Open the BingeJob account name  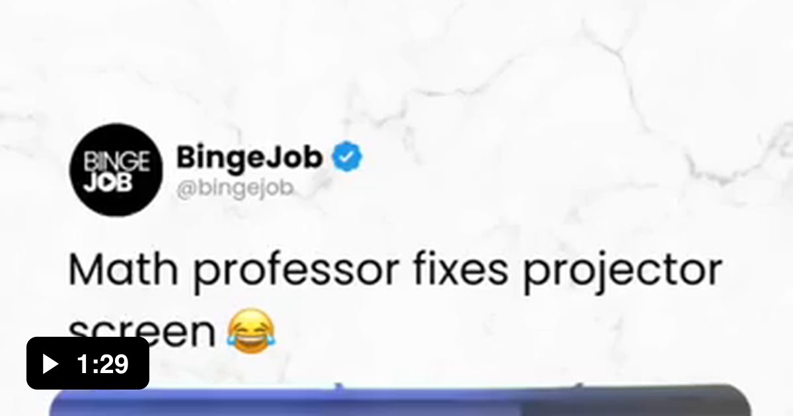(250, 158)
